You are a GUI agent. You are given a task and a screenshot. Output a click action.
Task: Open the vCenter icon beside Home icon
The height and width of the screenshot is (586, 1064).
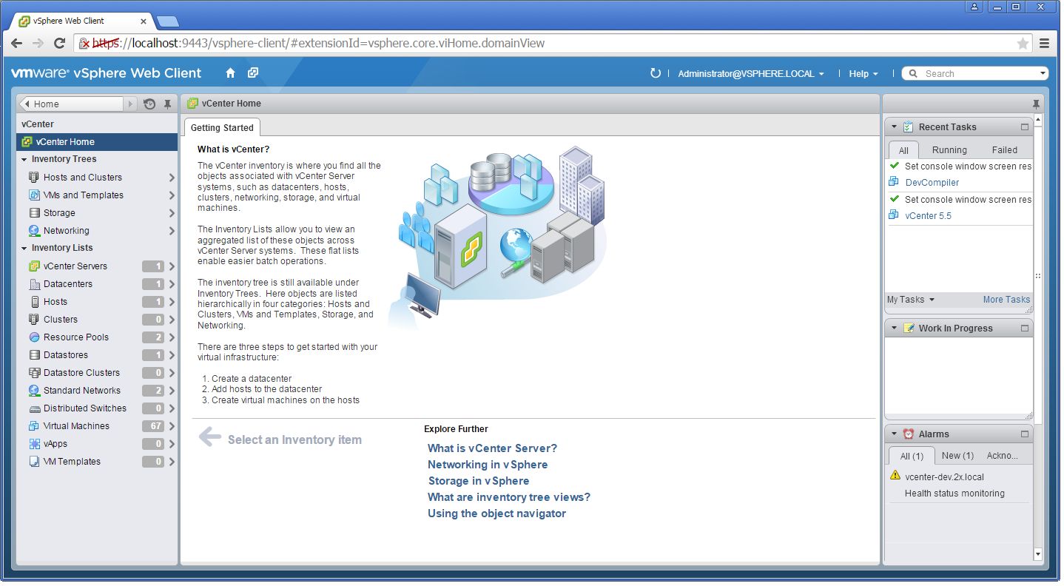click(x=253, y=73)
